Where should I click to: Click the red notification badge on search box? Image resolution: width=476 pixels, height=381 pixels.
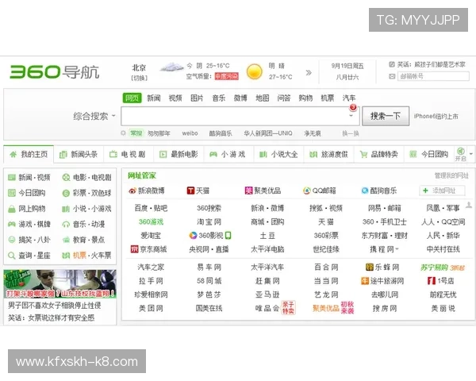[x=353, y=107]
